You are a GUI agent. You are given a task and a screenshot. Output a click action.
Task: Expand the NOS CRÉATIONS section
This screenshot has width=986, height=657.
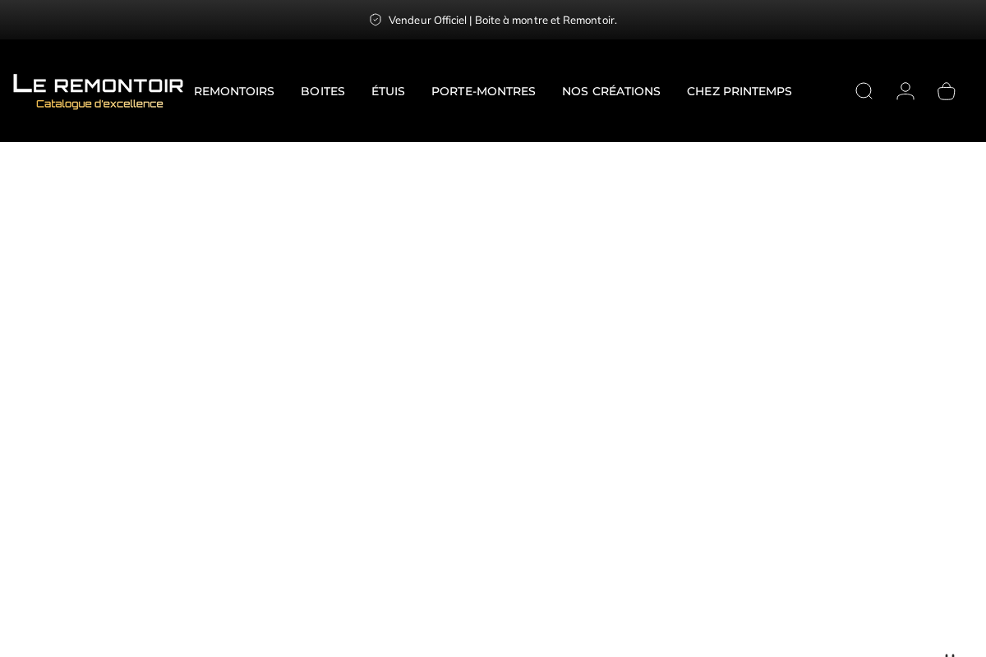coord(610,91)
